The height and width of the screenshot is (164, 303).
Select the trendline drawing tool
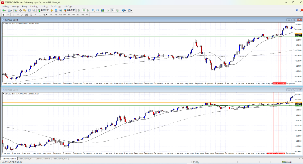point(22,14)
